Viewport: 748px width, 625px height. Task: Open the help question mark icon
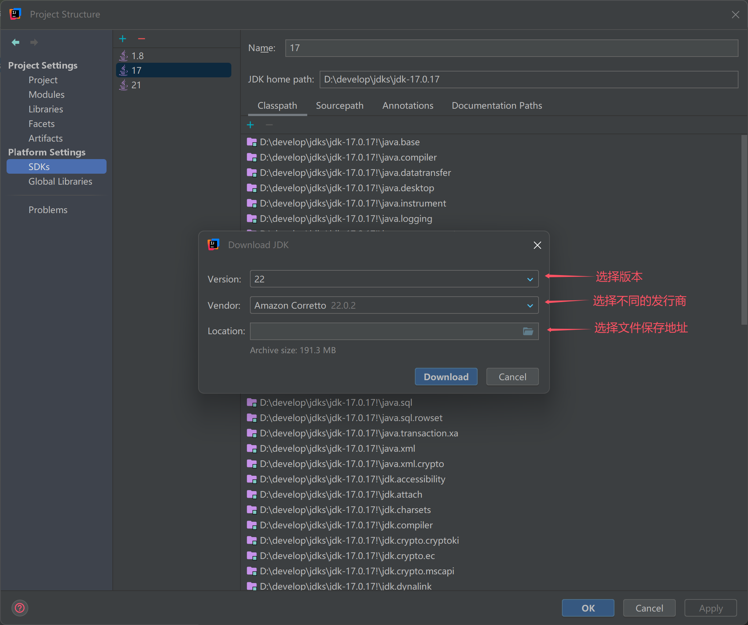point(20,608)
